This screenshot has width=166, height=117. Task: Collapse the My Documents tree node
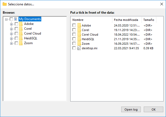[x=6, y=19]
